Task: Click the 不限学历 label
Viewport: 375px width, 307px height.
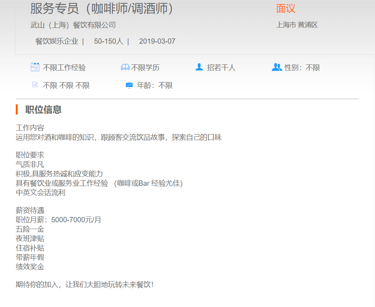Action: pyautogui.click(x=145, y=68)
